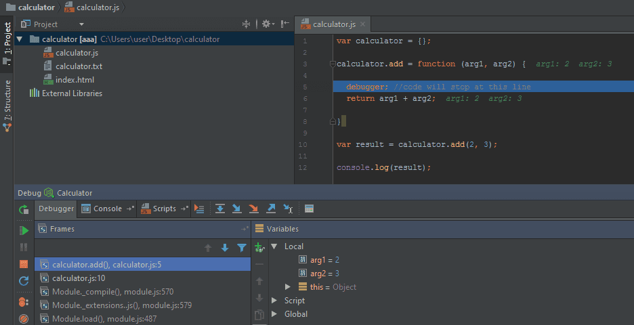The image size is (634, 325).
Task: Open calculator.js in the project tree
Action: pyautogui.click(x=70, y=53)
